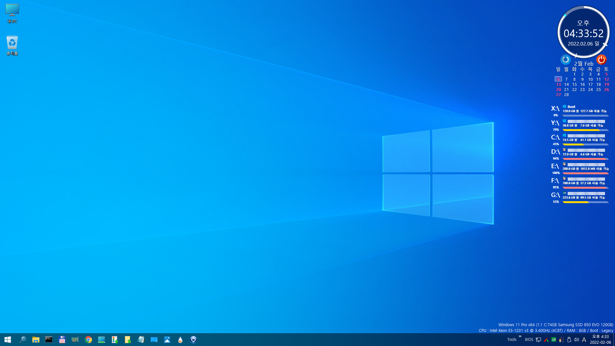Click the 700.0 GB 중 37.2 GB text
The image size is (615, 346).
click(584, 183)
